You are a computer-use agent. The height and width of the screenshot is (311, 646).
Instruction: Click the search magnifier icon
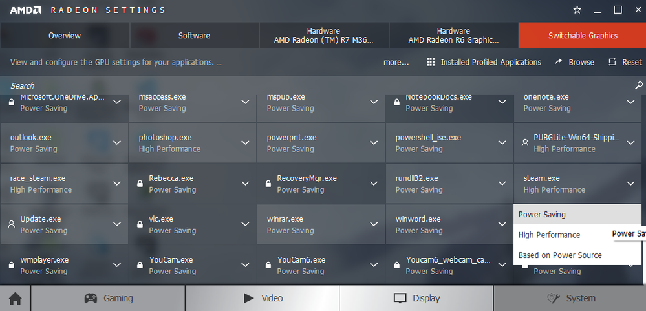click(639, 85)
